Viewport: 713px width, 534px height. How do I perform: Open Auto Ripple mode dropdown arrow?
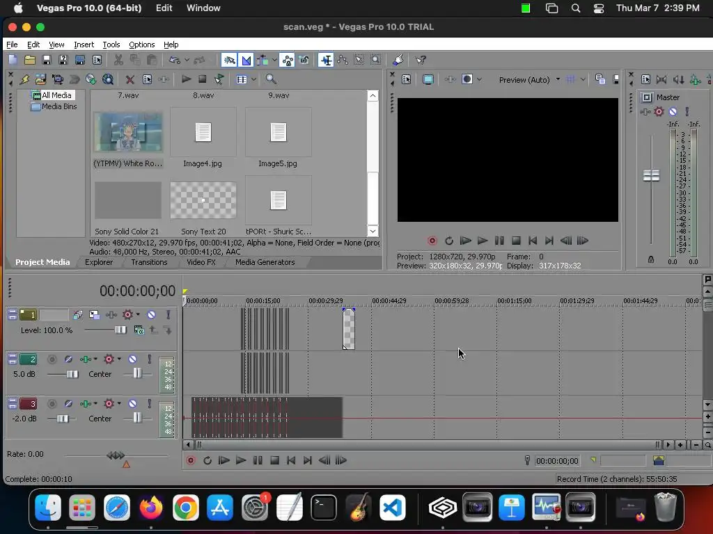tap(274, 60)
